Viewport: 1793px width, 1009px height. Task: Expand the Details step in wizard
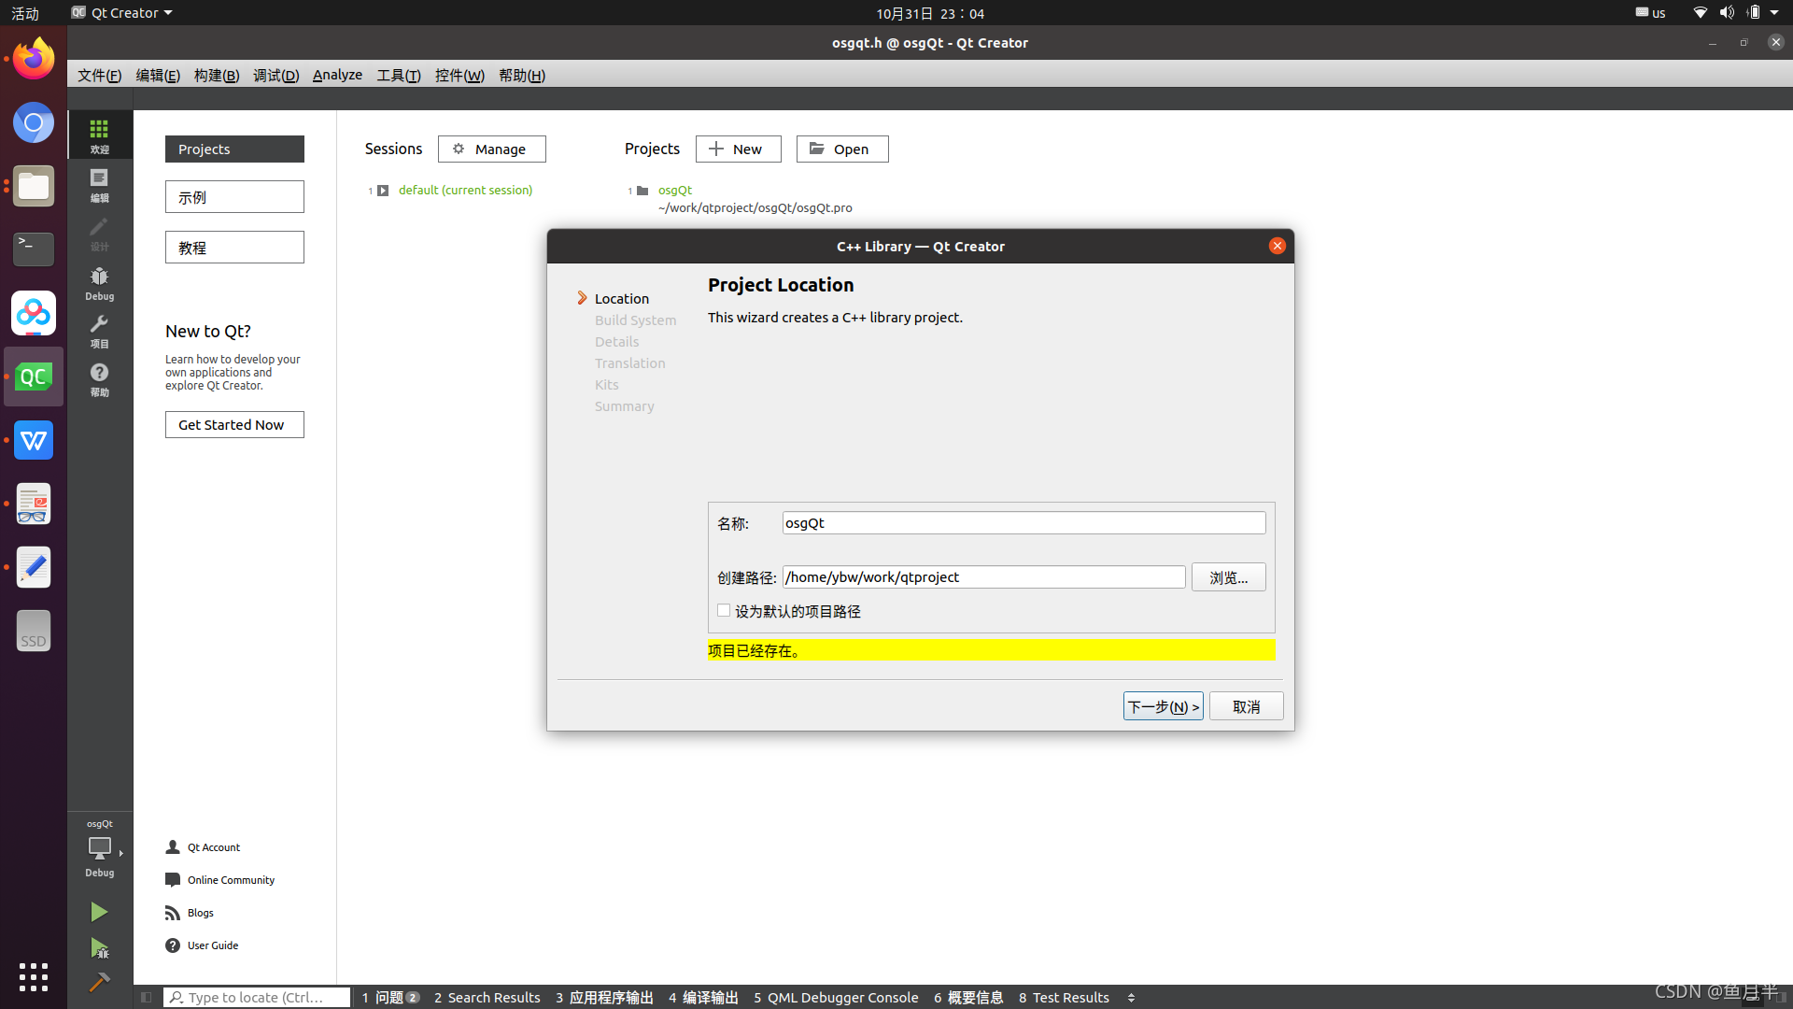tap(615, 341)
